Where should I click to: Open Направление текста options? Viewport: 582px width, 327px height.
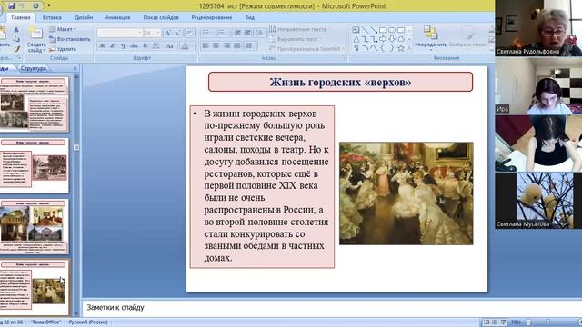pyautogui.click(x=299, y=29)
